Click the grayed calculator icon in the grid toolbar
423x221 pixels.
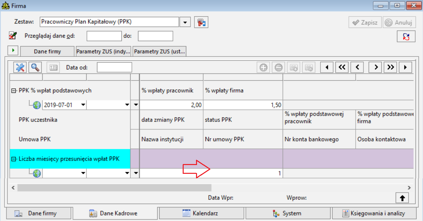coord(53,67)
